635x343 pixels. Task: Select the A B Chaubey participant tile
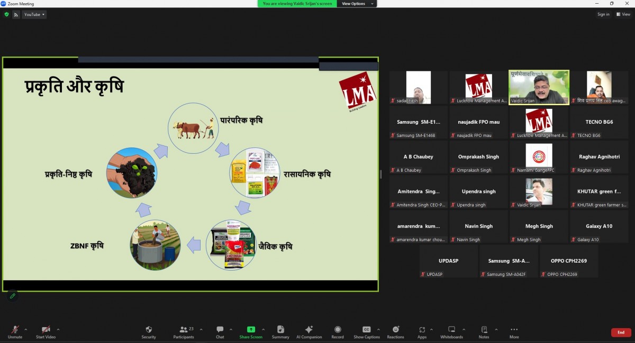coord(419,156)
